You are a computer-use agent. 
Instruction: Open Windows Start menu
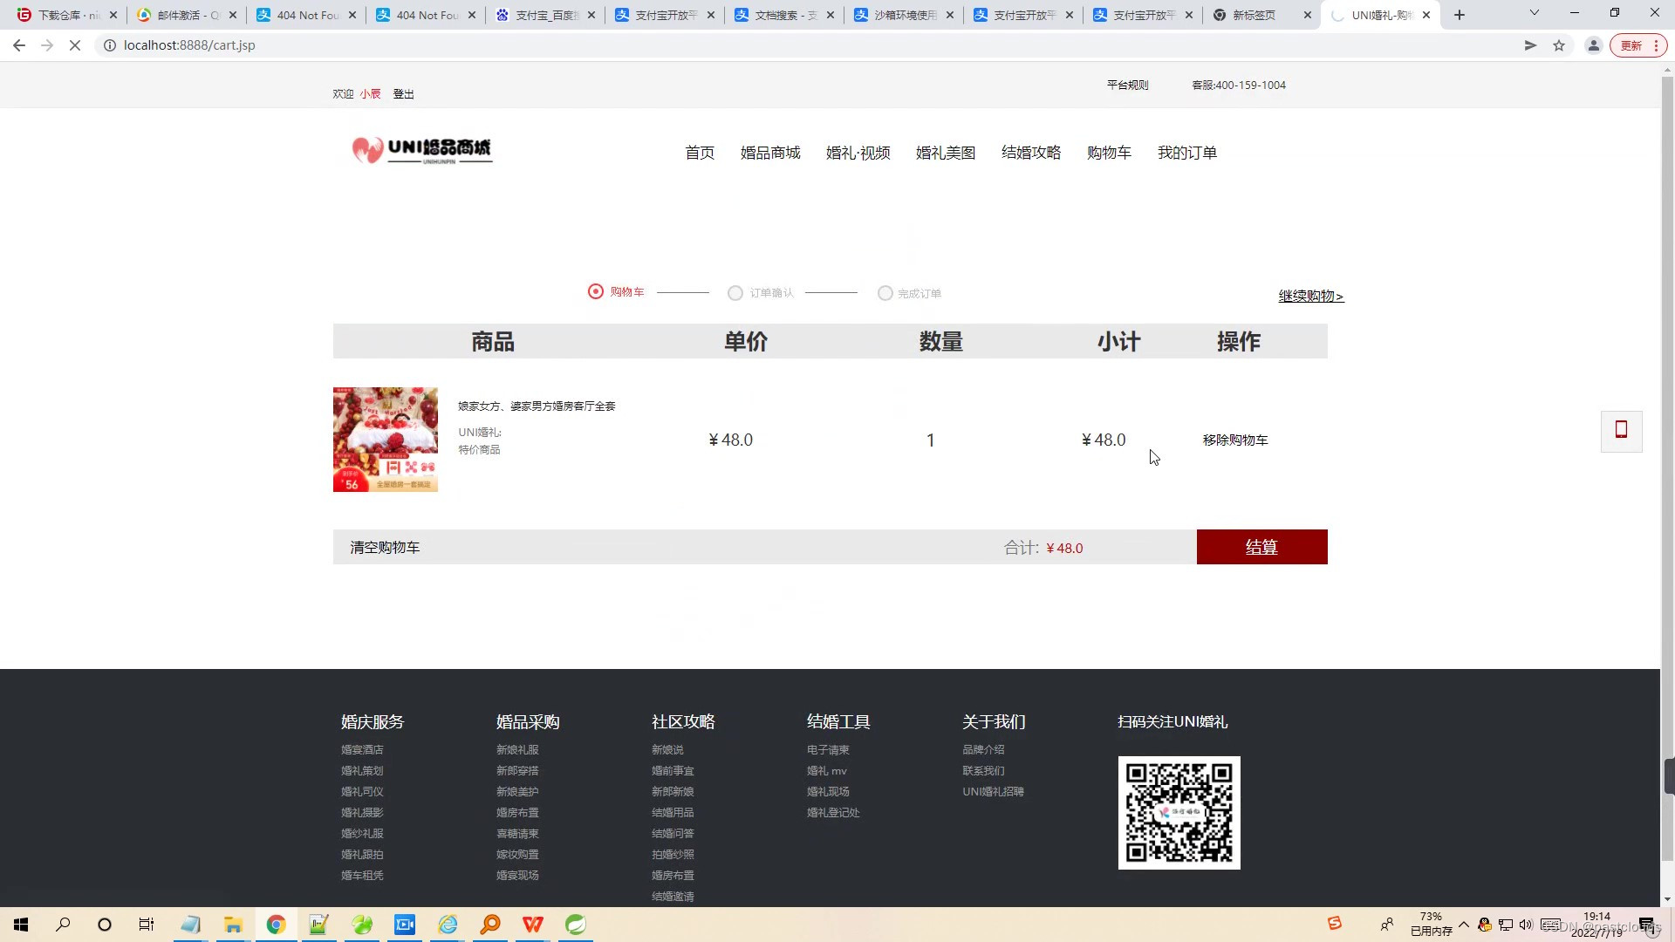(x=21, y=925)
